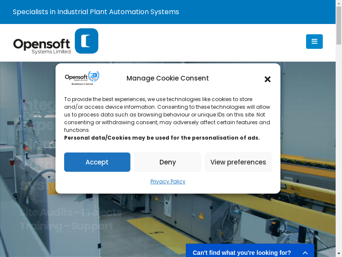
Task: Click "Can't find what you're looking for?" bar
Action: click(242, 253)
